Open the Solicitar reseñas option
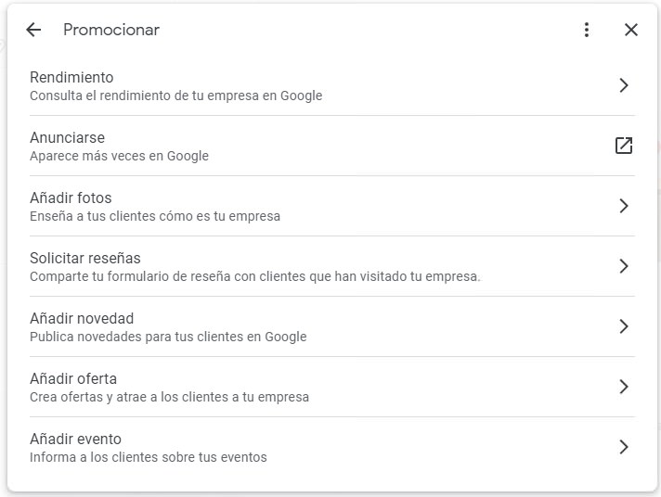The width and height of the screenshot is (661, 497). click(332, 266)
